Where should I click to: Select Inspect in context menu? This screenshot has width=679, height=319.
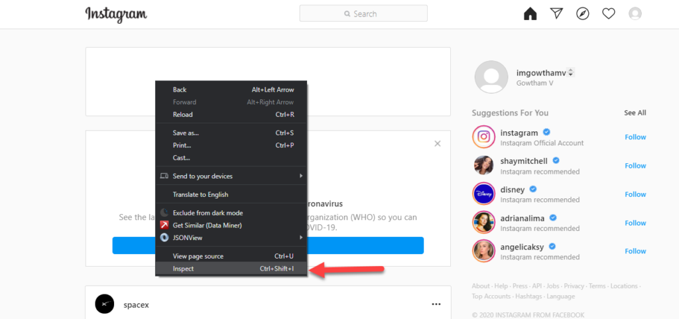(231, 269)
